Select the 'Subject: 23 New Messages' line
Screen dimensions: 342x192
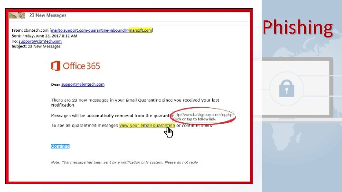(x=36, y=46)
